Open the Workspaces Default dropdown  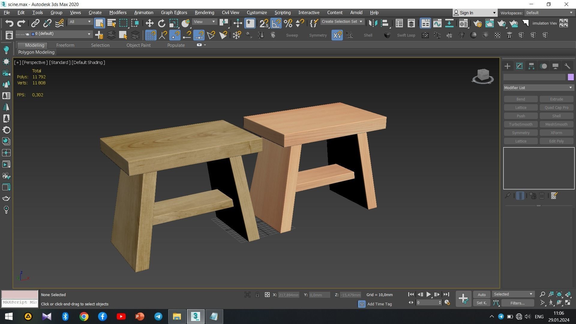[x=549, y=13]
